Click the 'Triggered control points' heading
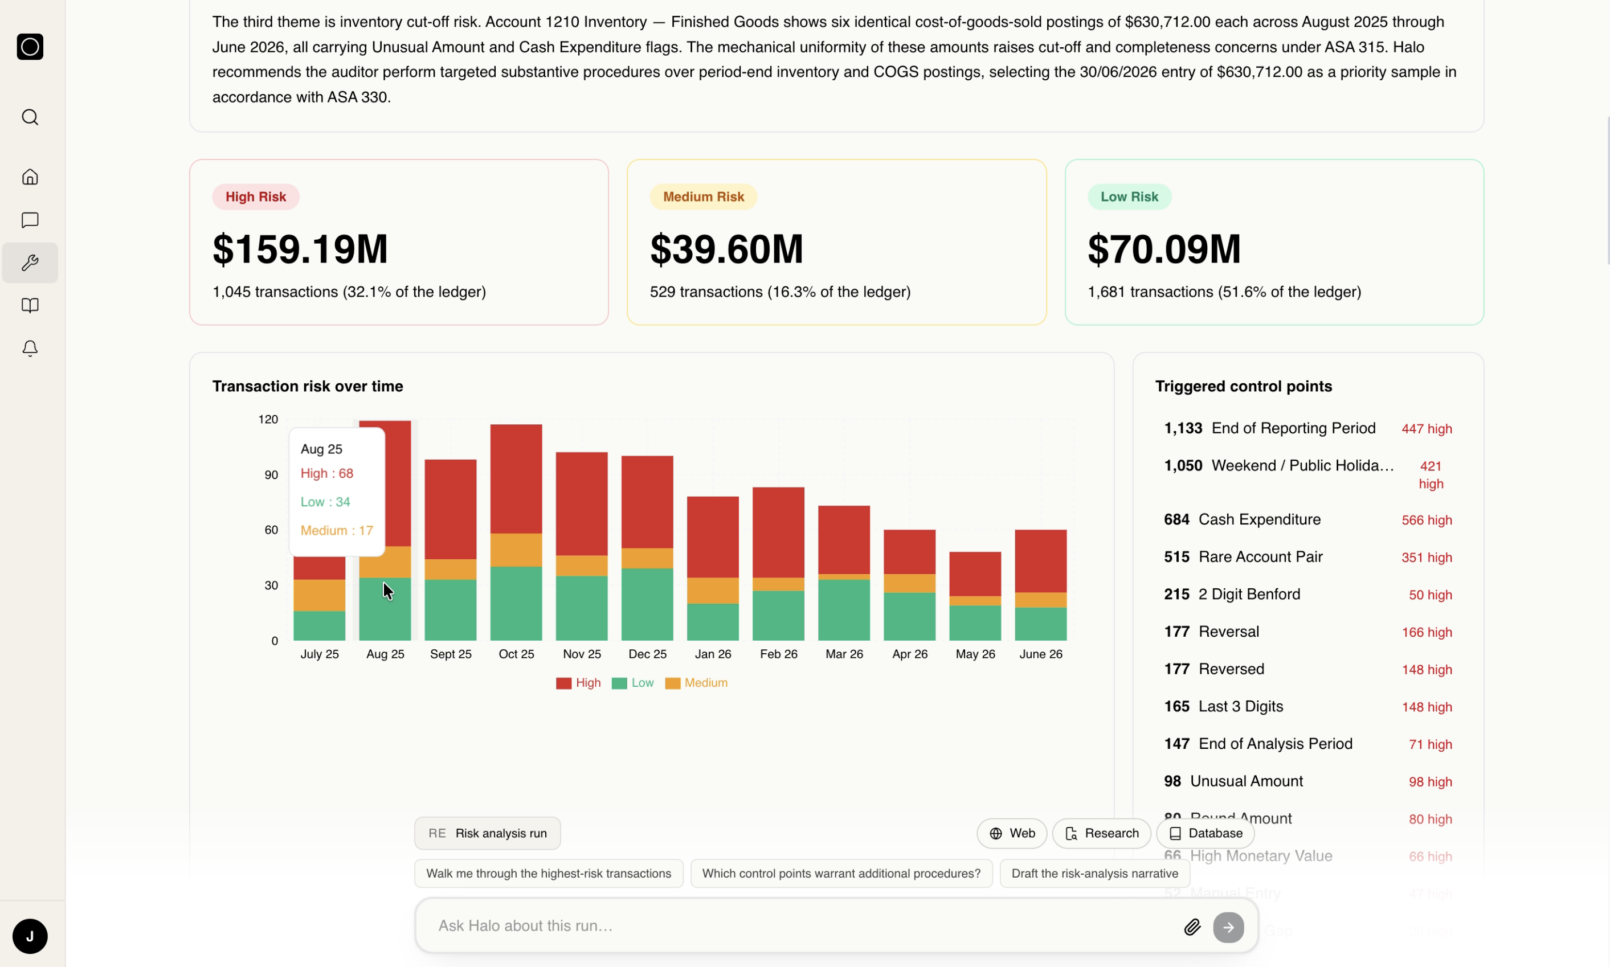The width and height of the screenshot is (1610, 967). click(1244, 387)
